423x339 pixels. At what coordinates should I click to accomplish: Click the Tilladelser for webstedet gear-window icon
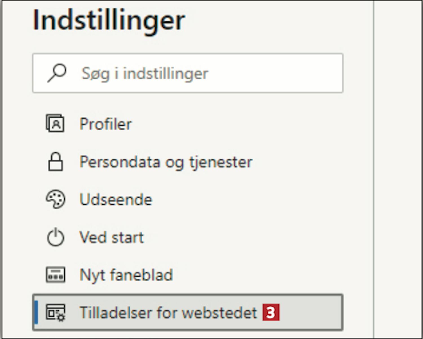56,312
